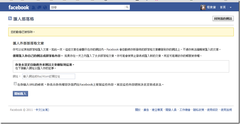Viewport: 240px width, 124px height.
Task: Open the 中文(台灣) language link
Action: click(x=42, y=110)
